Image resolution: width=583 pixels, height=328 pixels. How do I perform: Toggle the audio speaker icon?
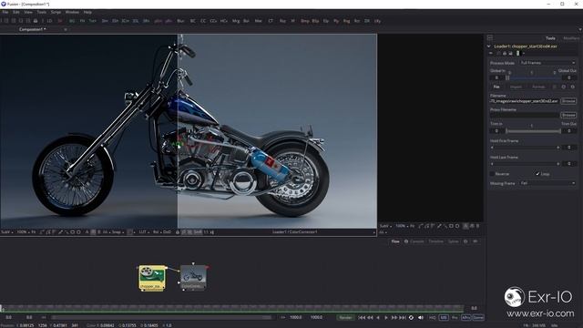coord(421,318)
